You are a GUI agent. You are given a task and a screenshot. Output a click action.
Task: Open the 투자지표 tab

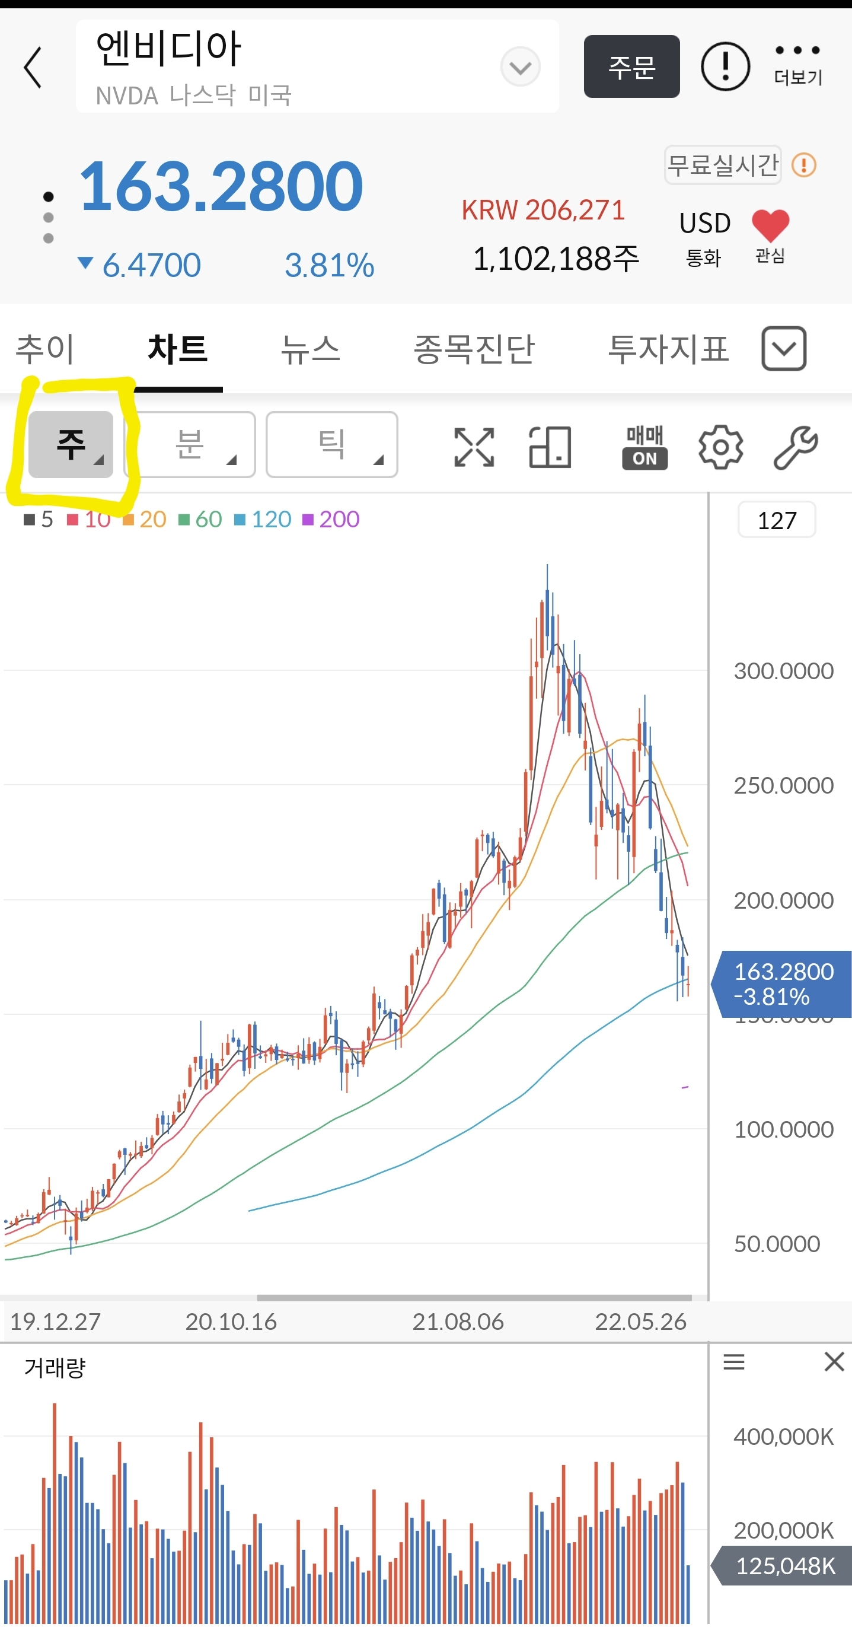668,349
